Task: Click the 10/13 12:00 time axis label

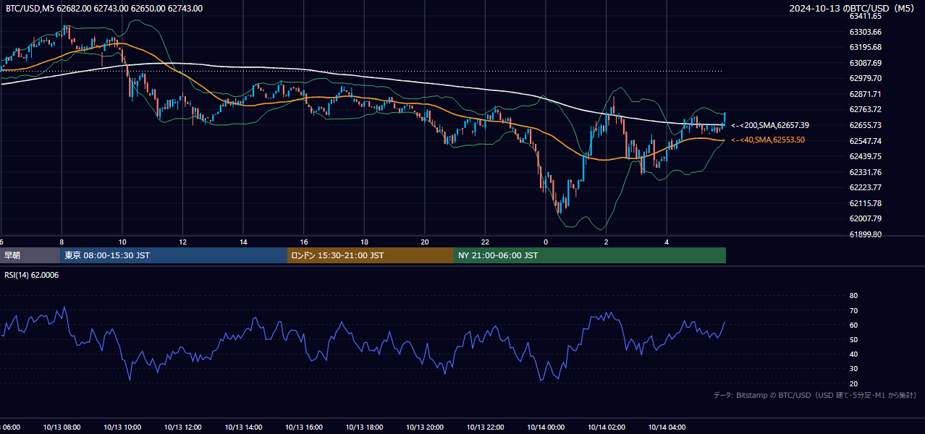Action: [x=182, y=427]
